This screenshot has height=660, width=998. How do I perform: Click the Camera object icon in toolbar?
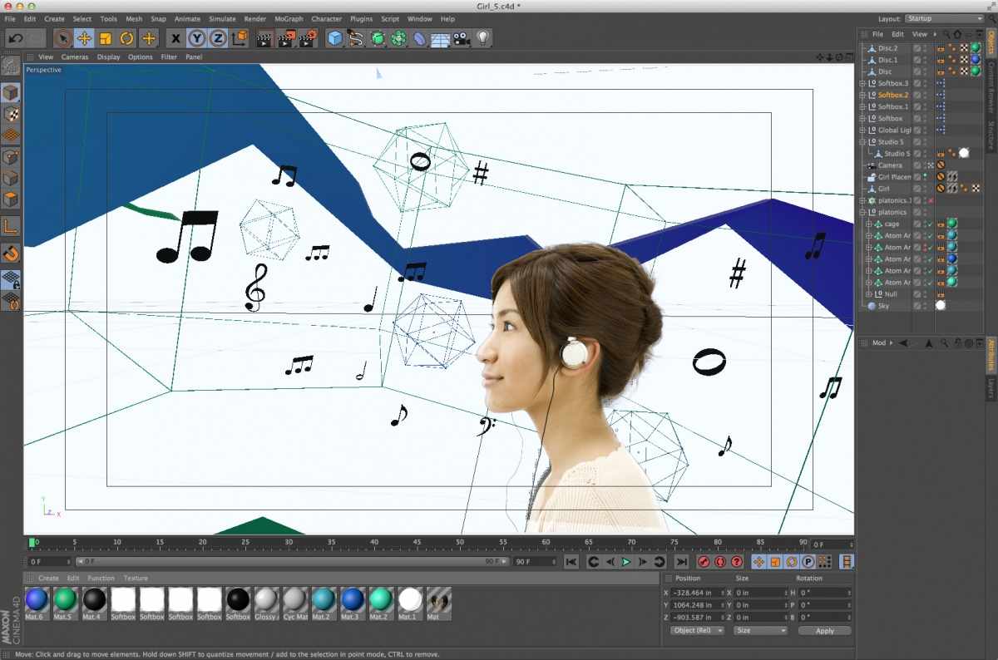(x=462, y=38)
